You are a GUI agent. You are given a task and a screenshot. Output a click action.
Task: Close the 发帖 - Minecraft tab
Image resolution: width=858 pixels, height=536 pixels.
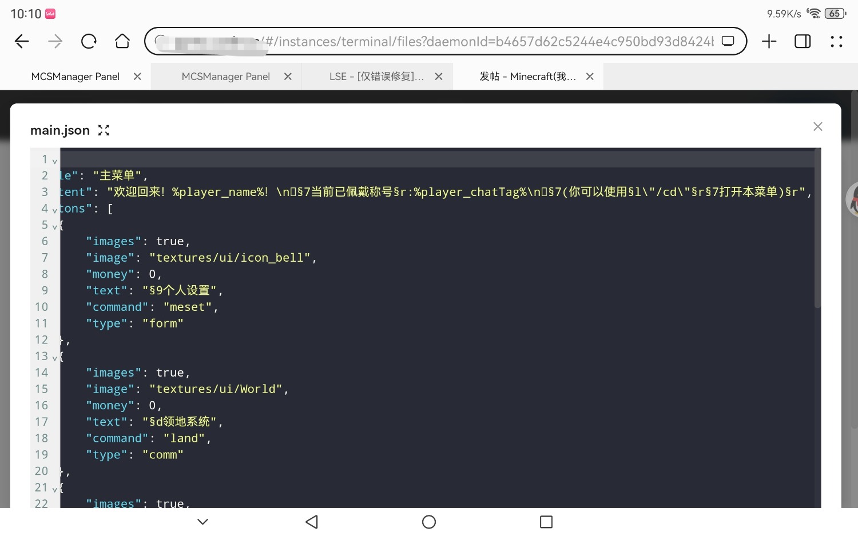click(590, 77)
